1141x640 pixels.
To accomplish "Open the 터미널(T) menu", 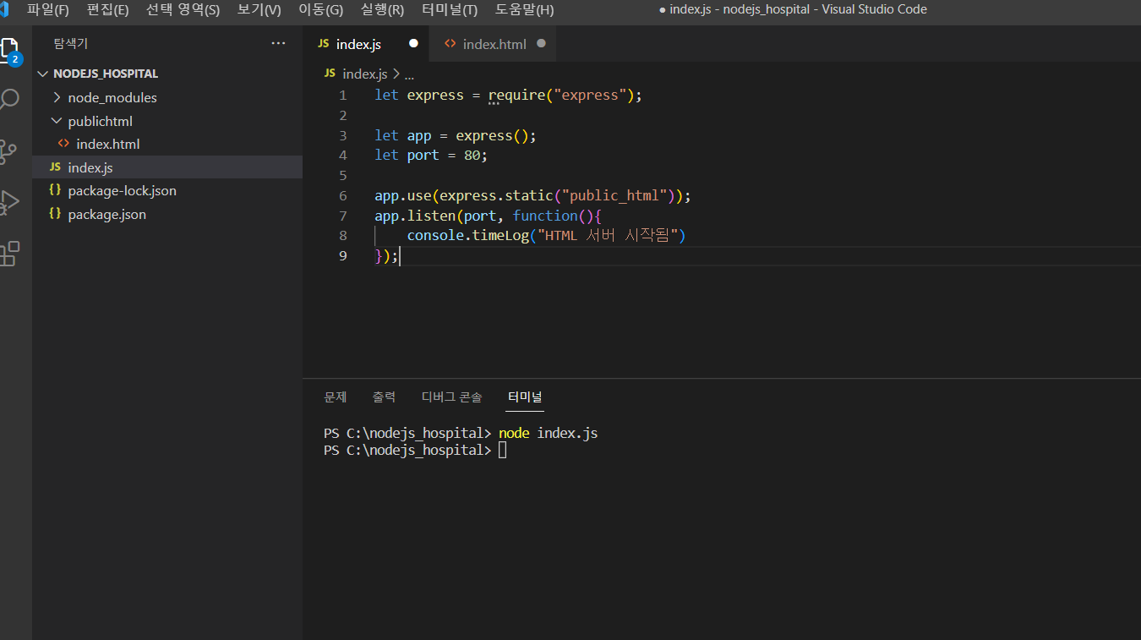I will 449,10.
